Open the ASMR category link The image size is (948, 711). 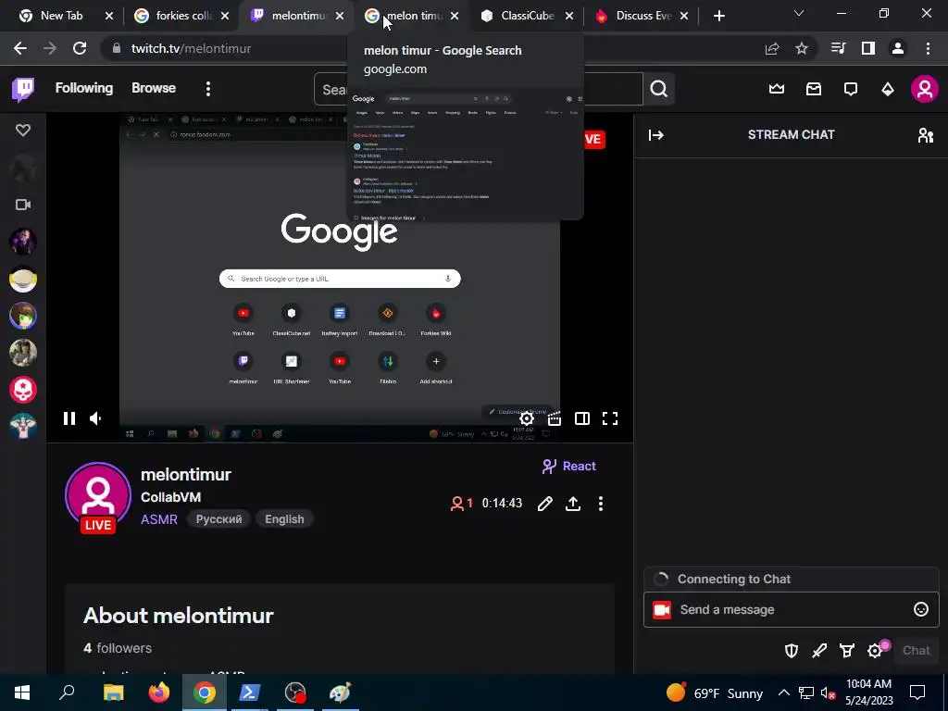click(x=159, y=519)
